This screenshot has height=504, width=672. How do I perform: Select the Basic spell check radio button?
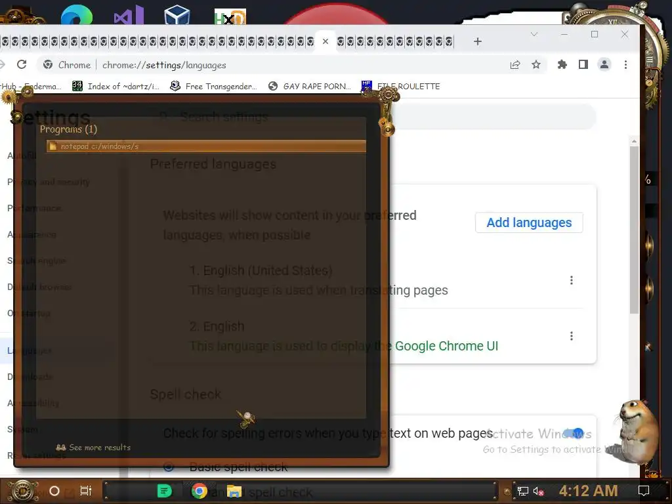coord(169,467)
